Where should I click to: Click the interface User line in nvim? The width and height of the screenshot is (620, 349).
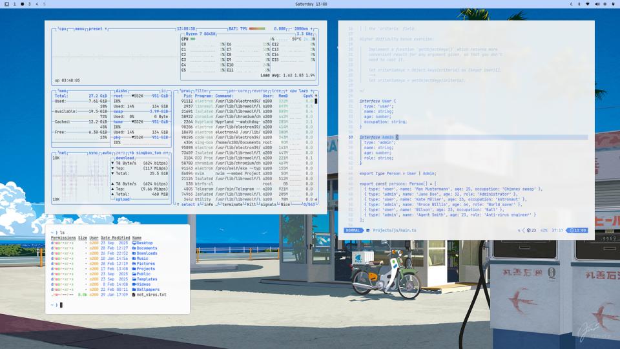(x=378, y=101)
